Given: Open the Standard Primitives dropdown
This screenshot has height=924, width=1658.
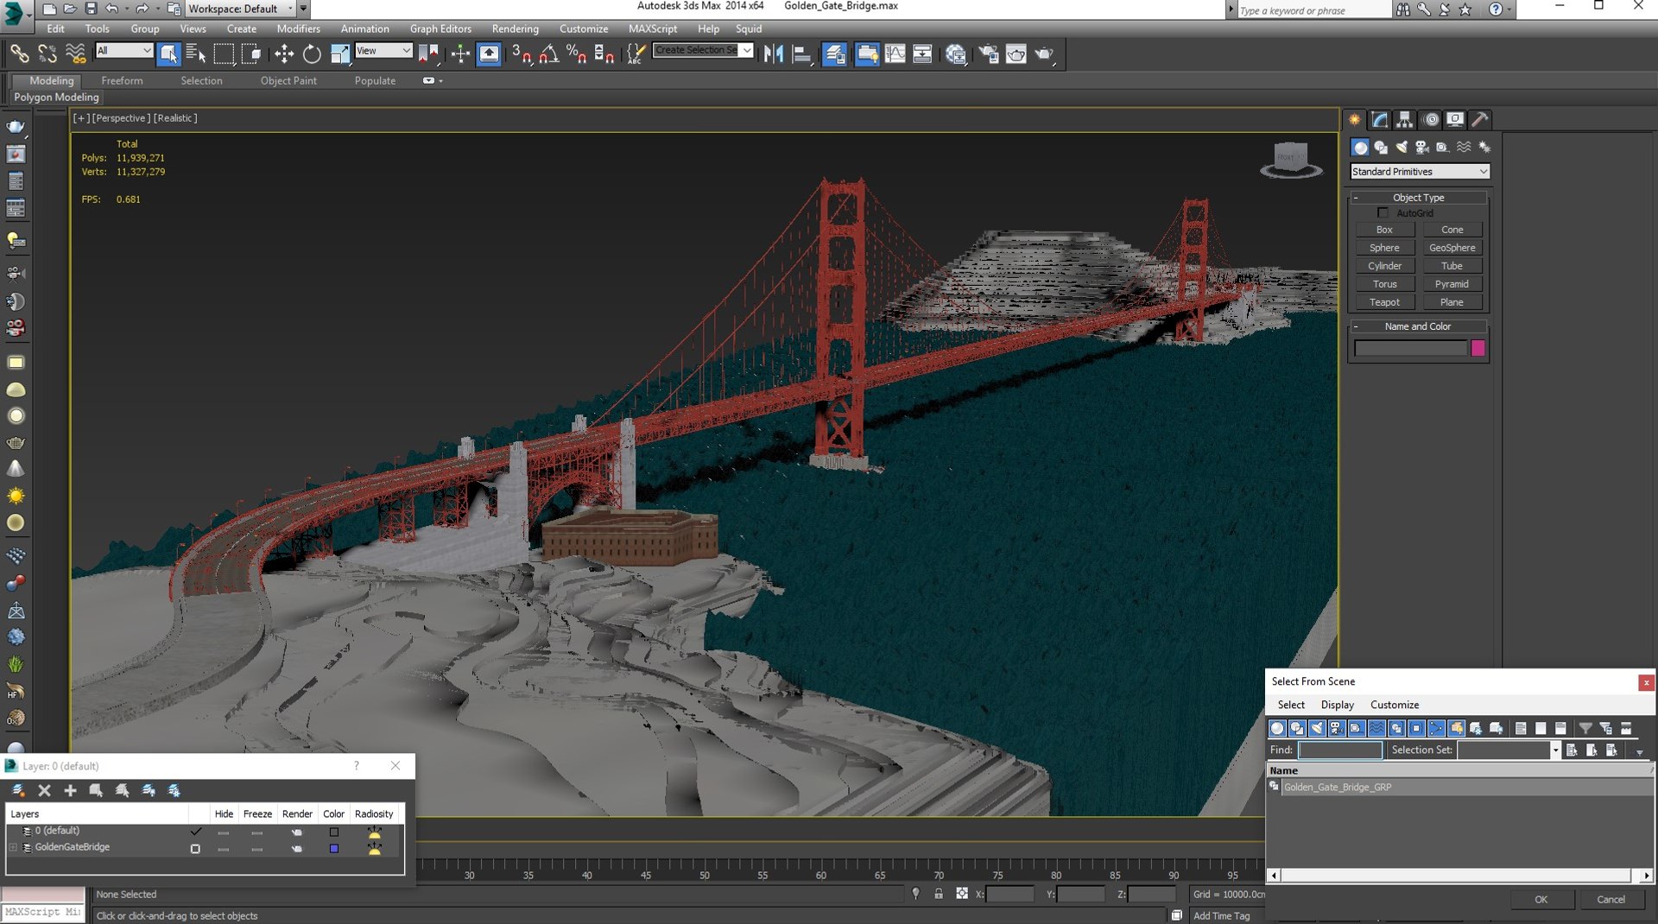Looking at the screenshot, I should 1419,171.
